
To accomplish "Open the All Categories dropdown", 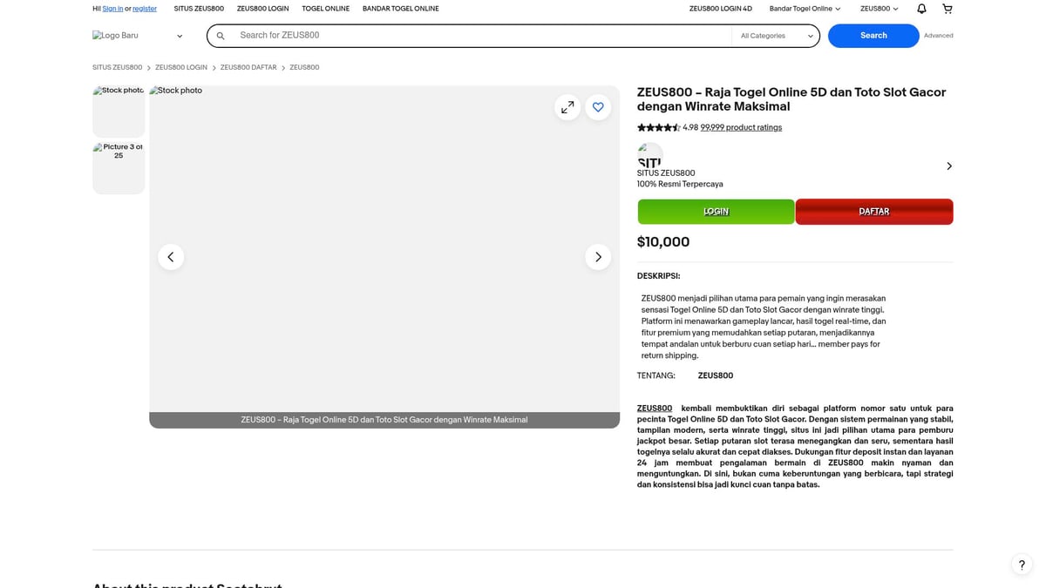I will pyautogui.click(x=776, y=36).
